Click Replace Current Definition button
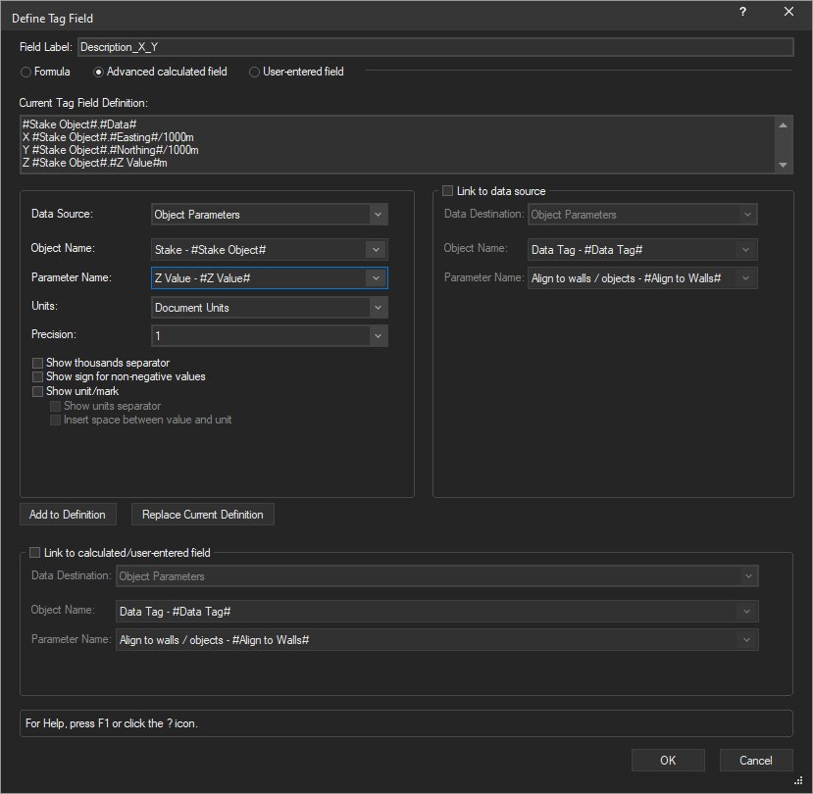813x794 pixels. coord(202,515)
